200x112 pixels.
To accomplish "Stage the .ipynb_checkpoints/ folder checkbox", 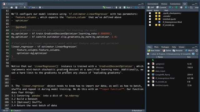I will pyautogui.click(x=150, y=13).
